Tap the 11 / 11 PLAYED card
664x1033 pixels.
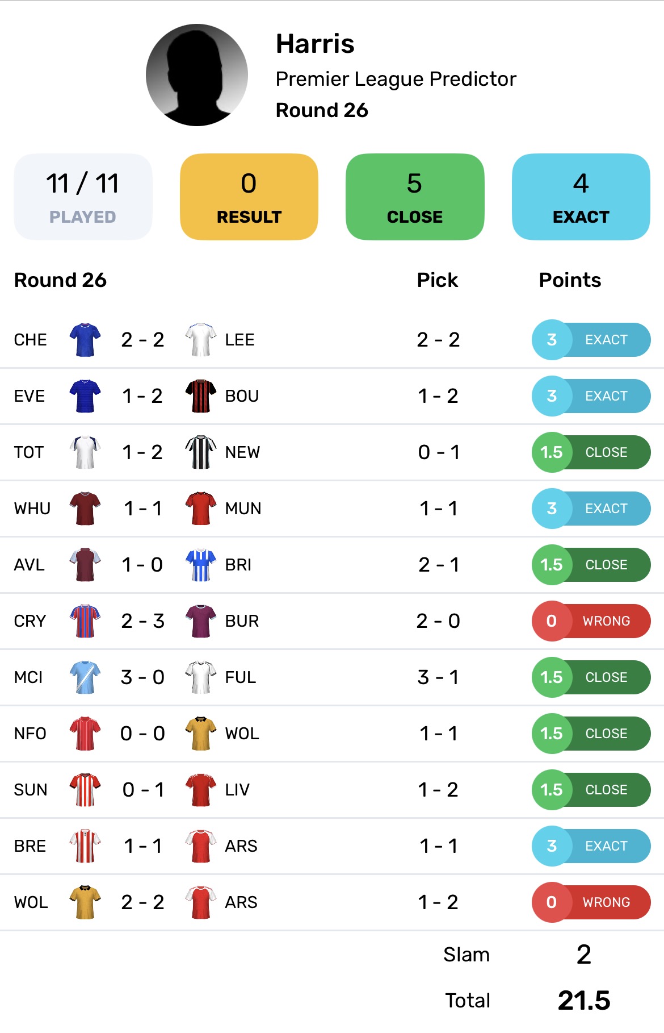[83, 197]
